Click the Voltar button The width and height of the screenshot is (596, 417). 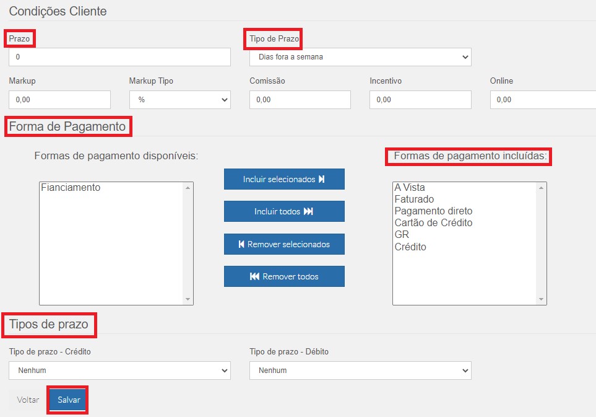click(x=28, y=400)
